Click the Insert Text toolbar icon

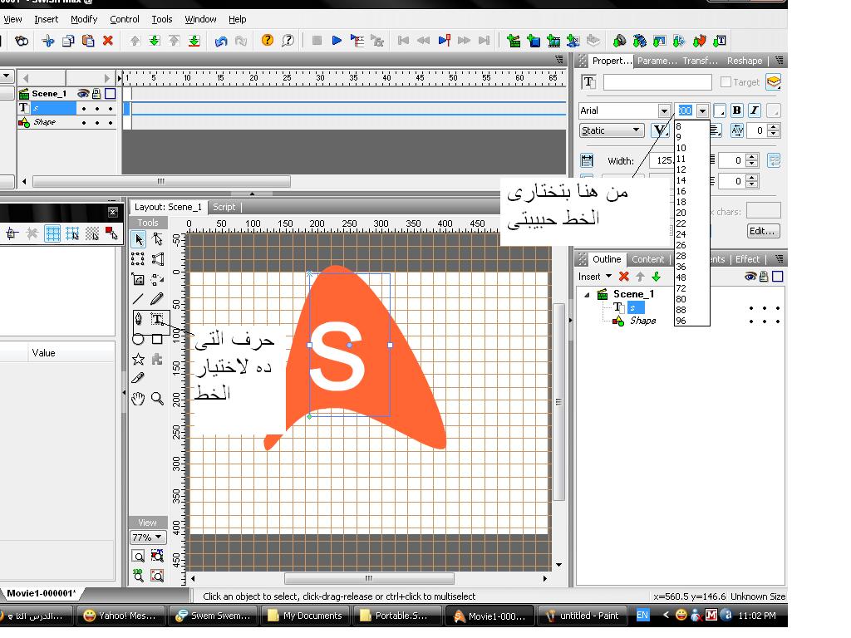click(721, 41)
